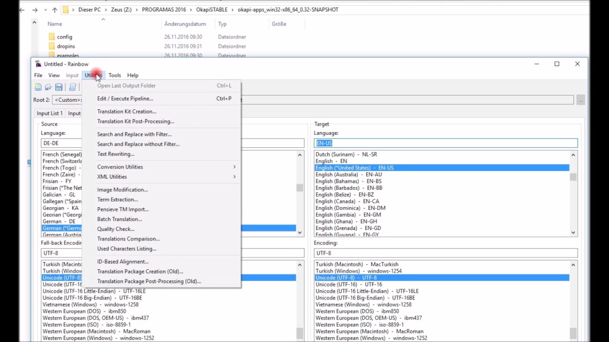The height and width of the screenshot is (342, 609).
Task: Choose ID-Based Alignment entry
Action: coord(162,261)
